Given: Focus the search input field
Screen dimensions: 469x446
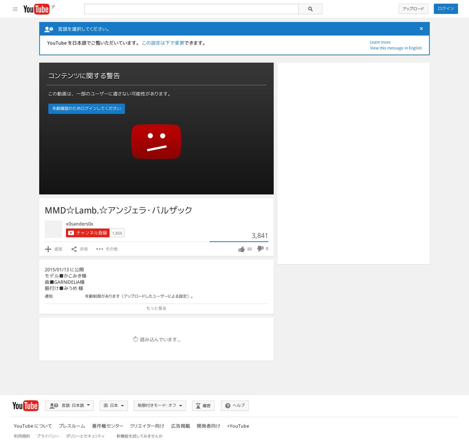Looking at the screenshot, I should pos(191,9).
